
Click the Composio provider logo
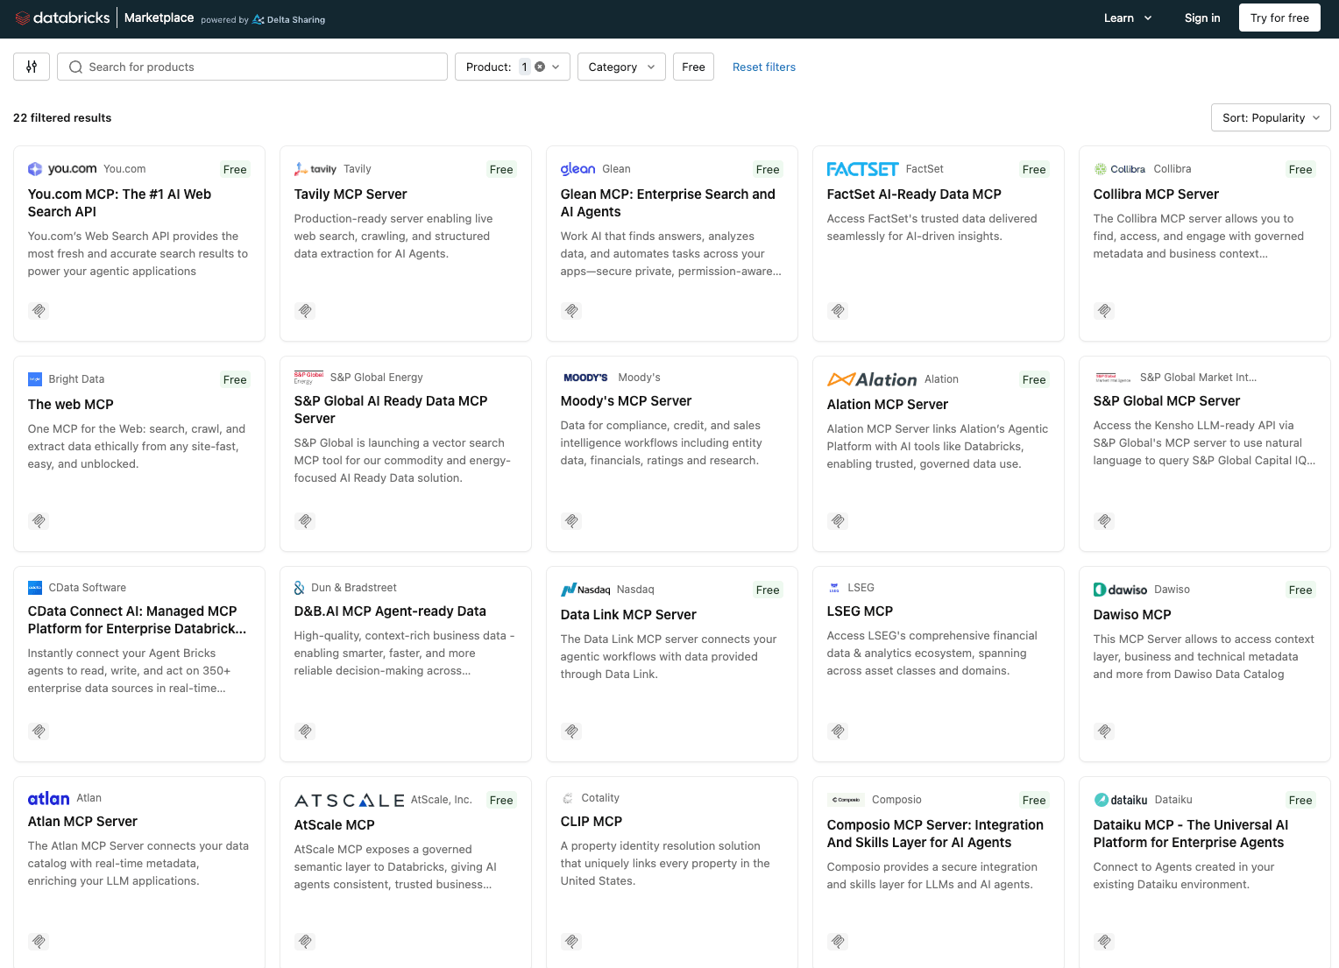click(x=846, y=800)
